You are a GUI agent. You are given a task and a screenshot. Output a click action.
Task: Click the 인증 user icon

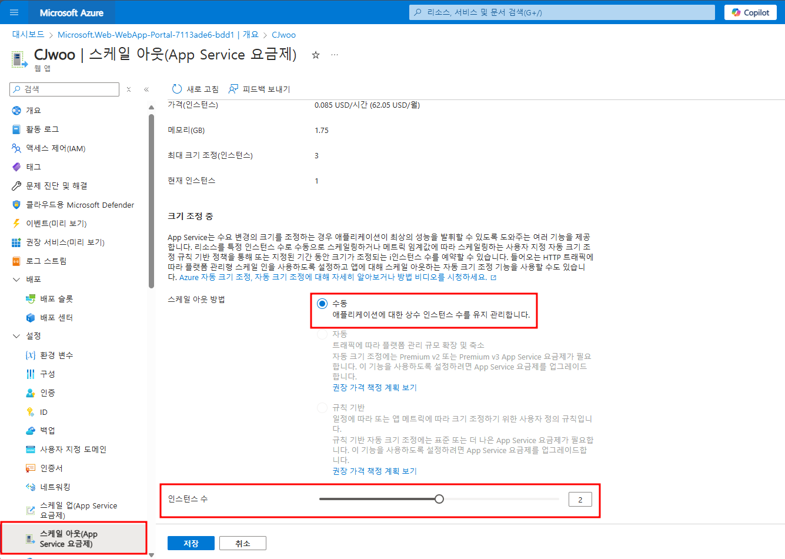(x=31, y=393)
